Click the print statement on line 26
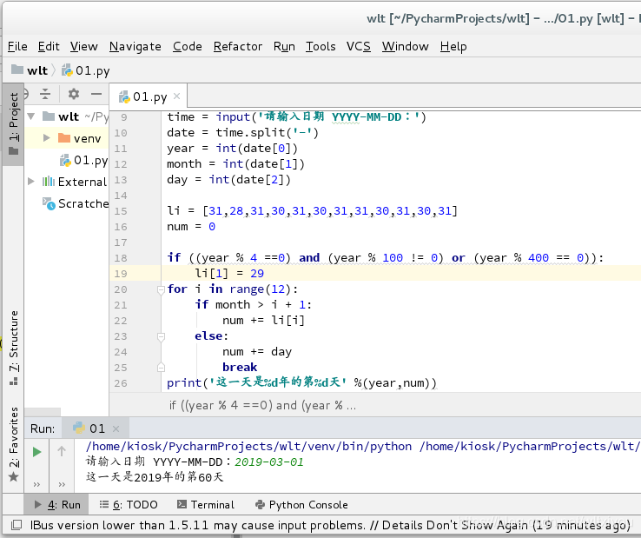641x538 pixels. point(301,383)
